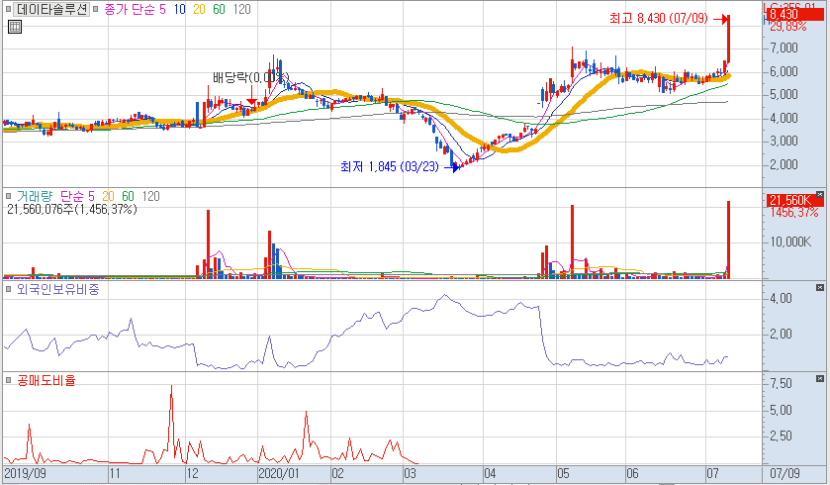Screen dimensions: 830x485
Task: Click the 2019/09 date axis label
Action: (26, 473)
